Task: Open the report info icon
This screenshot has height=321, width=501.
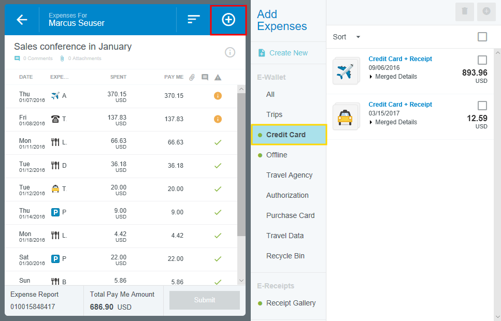Action: 230,52
